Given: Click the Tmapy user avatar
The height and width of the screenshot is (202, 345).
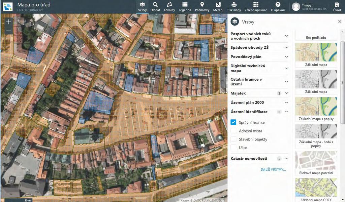Looking at the screenshot, I should 296,7.
